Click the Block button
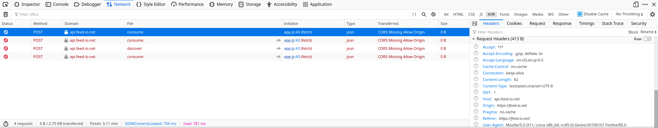Viewport: 658px width, 128px height. click(x=633, y=32)
